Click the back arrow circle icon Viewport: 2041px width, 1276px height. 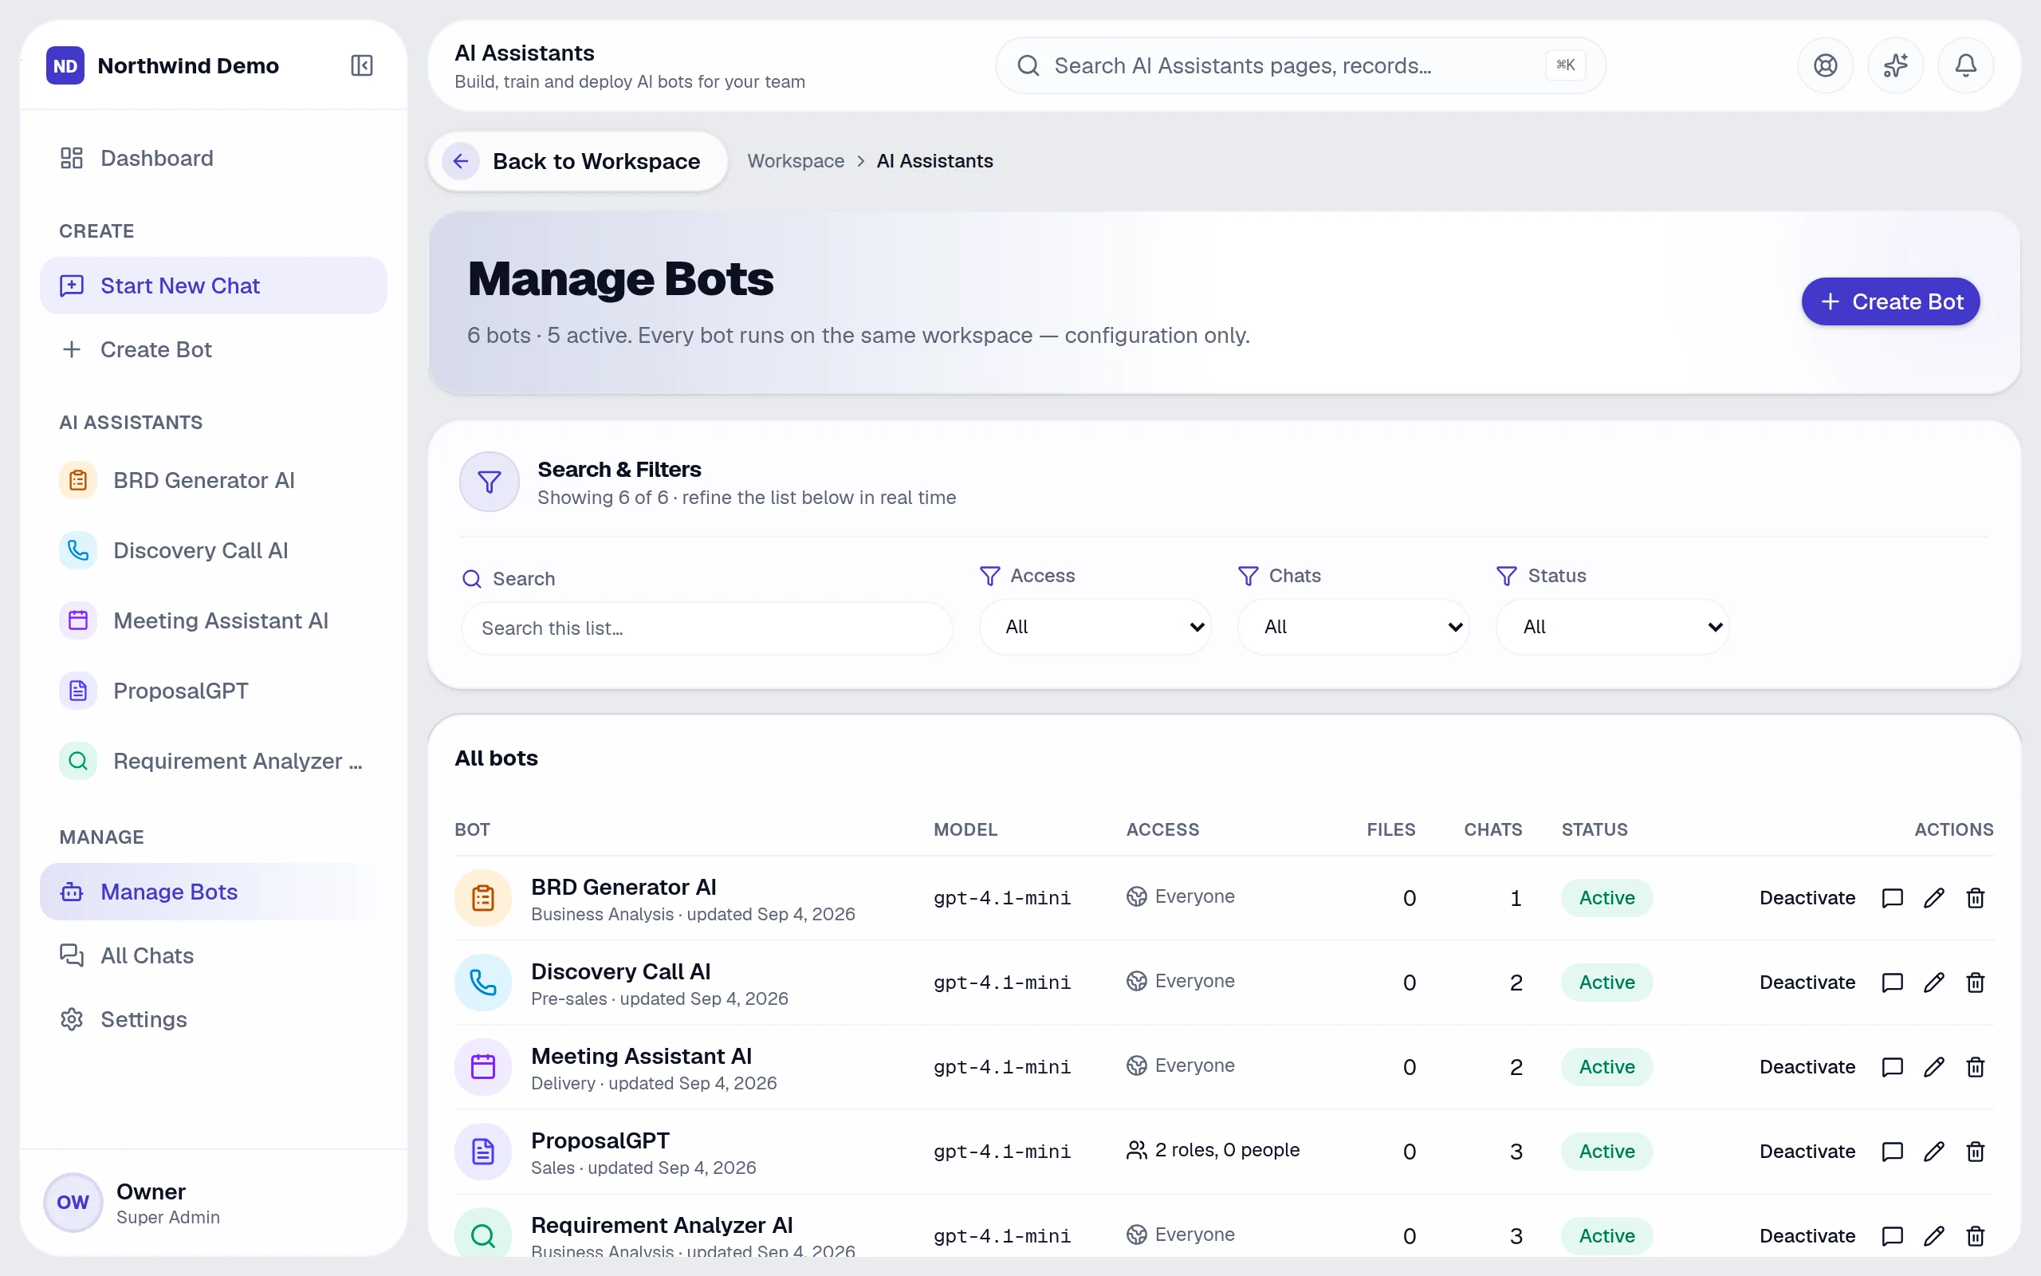[x=461, y=161]
